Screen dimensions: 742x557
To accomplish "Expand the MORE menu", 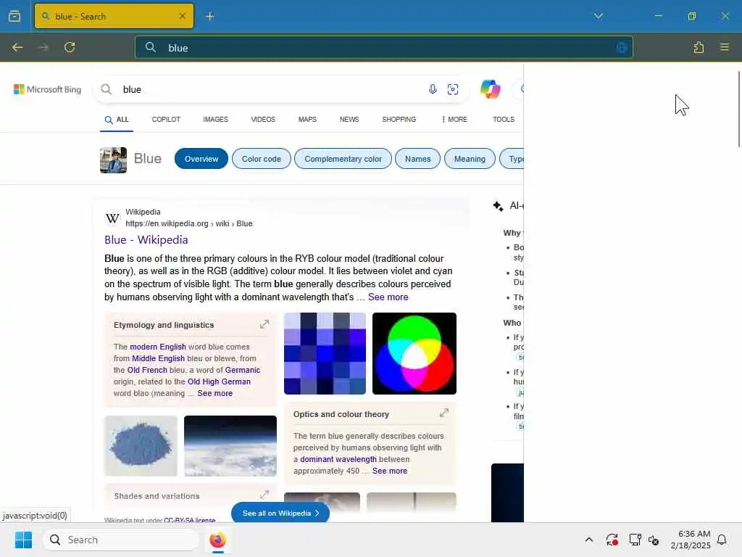I will [x=454, y=120].
